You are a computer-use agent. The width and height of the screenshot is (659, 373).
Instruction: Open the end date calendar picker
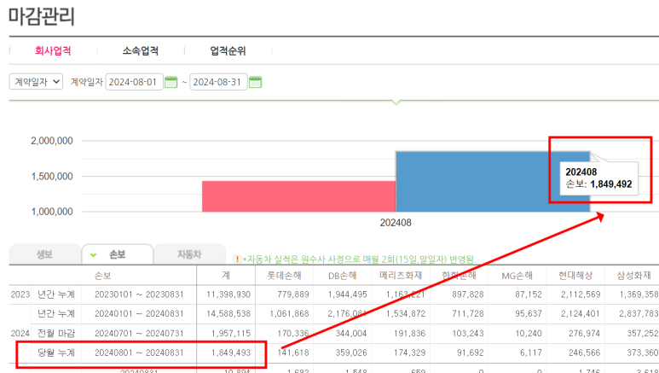pyautogui.click(x=255, y=82)
